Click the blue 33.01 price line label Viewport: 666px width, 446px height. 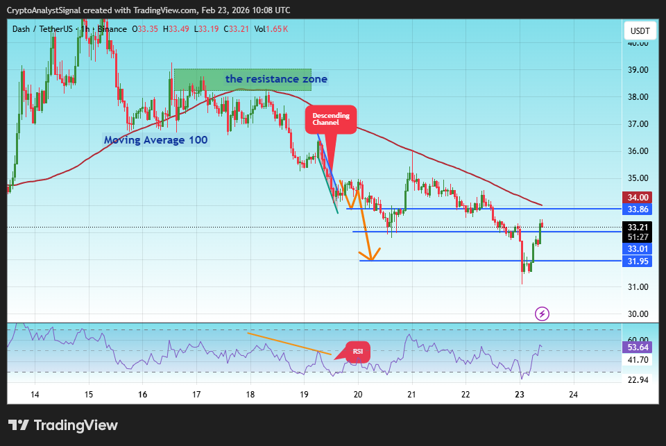(x=638, y=249)
